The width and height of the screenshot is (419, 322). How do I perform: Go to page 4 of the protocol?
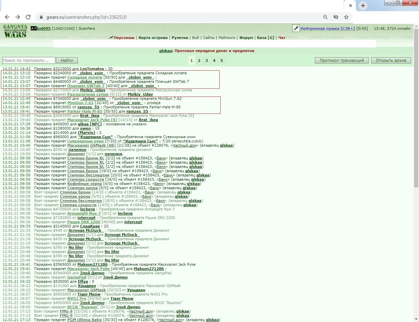pos(214,60)
